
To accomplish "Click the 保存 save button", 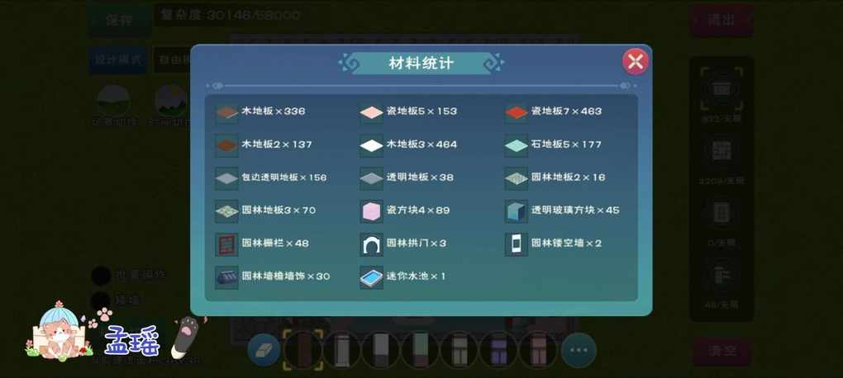I will (119, 21).
